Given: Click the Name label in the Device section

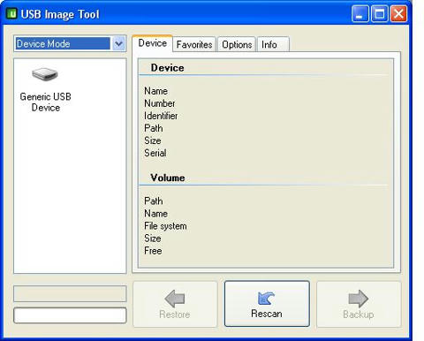Looking at the screenshot, I should coord(155,91).
